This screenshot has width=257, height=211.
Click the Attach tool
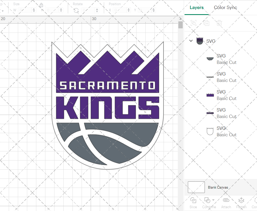click(226, 203)
